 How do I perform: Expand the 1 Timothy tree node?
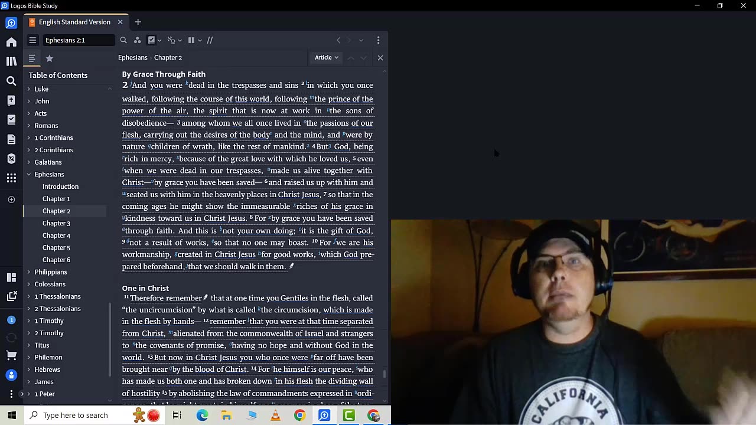coord(28,321)
